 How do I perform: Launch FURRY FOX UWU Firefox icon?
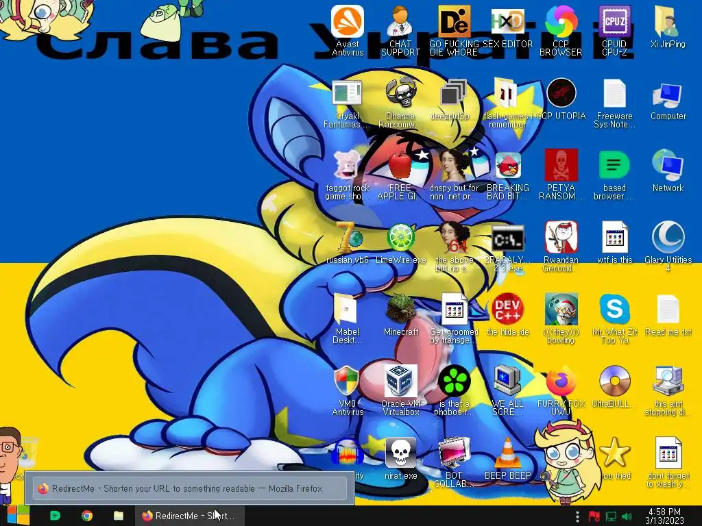click(561, 381)
